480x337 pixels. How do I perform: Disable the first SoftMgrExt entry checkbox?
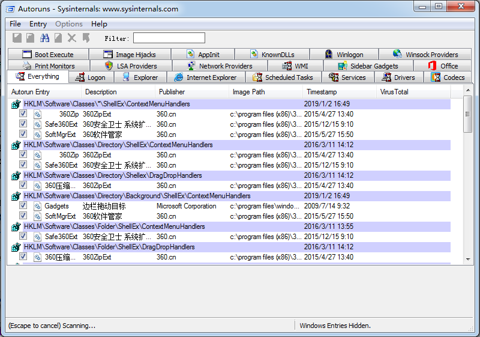click(x=23, y=135)
